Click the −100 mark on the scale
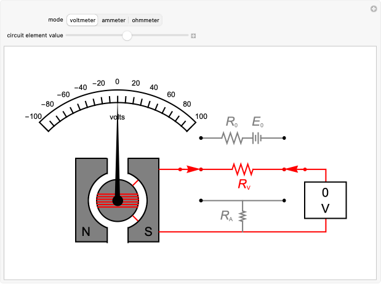The width and height of the screenshot is (381, 284). (x=33, y=116)
